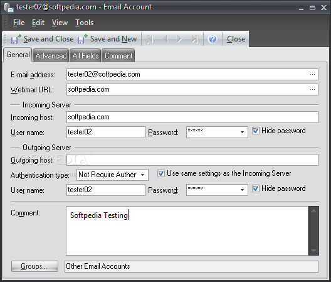Click the Comment scrollbar down arrow
Screen dimensions: 331x282
coord(313,251)
